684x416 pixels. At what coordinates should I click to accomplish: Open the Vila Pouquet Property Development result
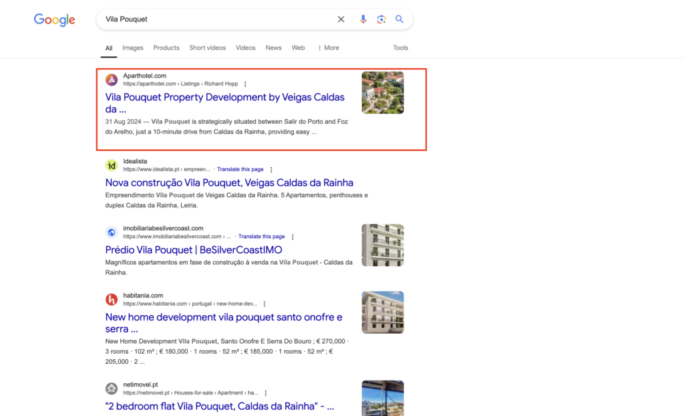pos(224,103)
